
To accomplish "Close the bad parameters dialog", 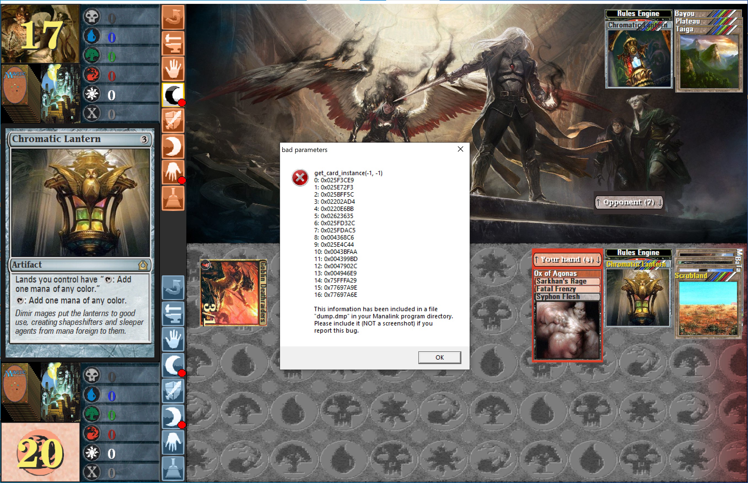I will click(x=460, y=149).
